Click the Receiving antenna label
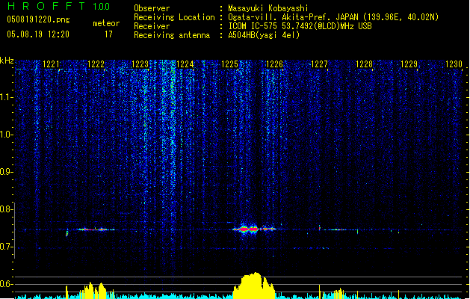470x299 pixels. tap(172, 35)
